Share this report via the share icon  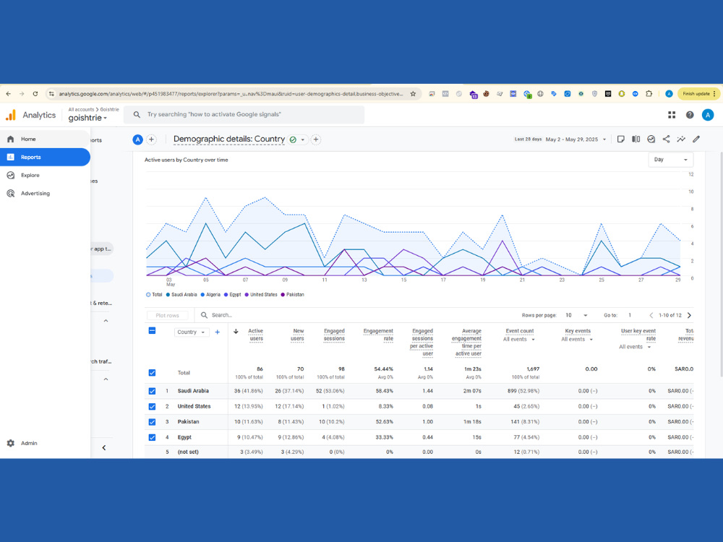666,139
